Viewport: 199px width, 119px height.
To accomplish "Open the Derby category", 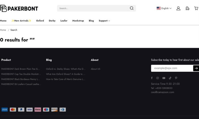I will tap(52, 21).
